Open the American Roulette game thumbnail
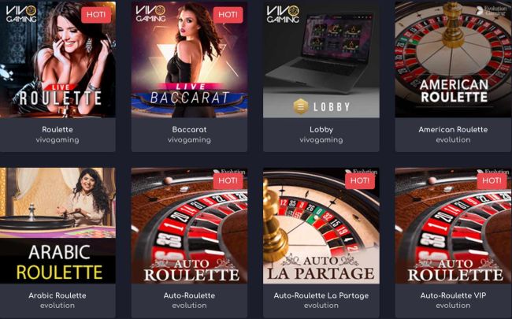Image resolution: width=512 pixels, height=319 pixels. pos(453,59)
